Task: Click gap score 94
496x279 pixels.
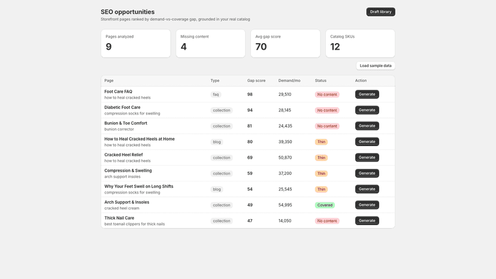Action: pyautogui.click(x=250, y=110)
